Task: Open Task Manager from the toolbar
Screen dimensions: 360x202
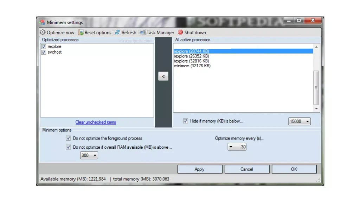Action: point(157,33)
